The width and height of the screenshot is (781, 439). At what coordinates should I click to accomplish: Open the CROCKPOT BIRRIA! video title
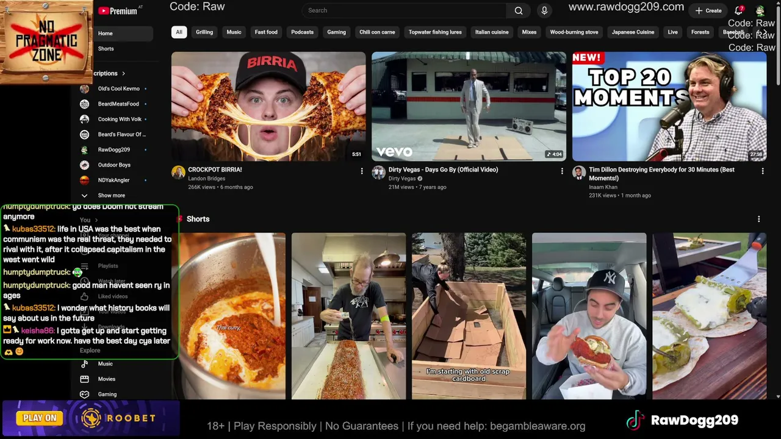pos(215,170)
